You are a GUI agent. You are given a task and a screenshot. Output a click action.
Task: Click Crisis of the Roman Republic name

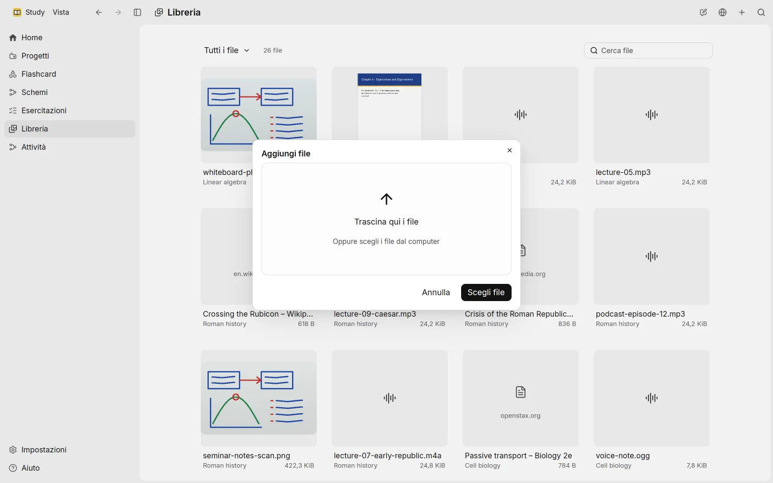pos(519,314)
